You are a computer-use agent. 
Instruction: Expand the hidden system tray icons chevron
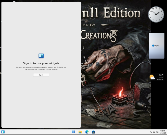148,132
